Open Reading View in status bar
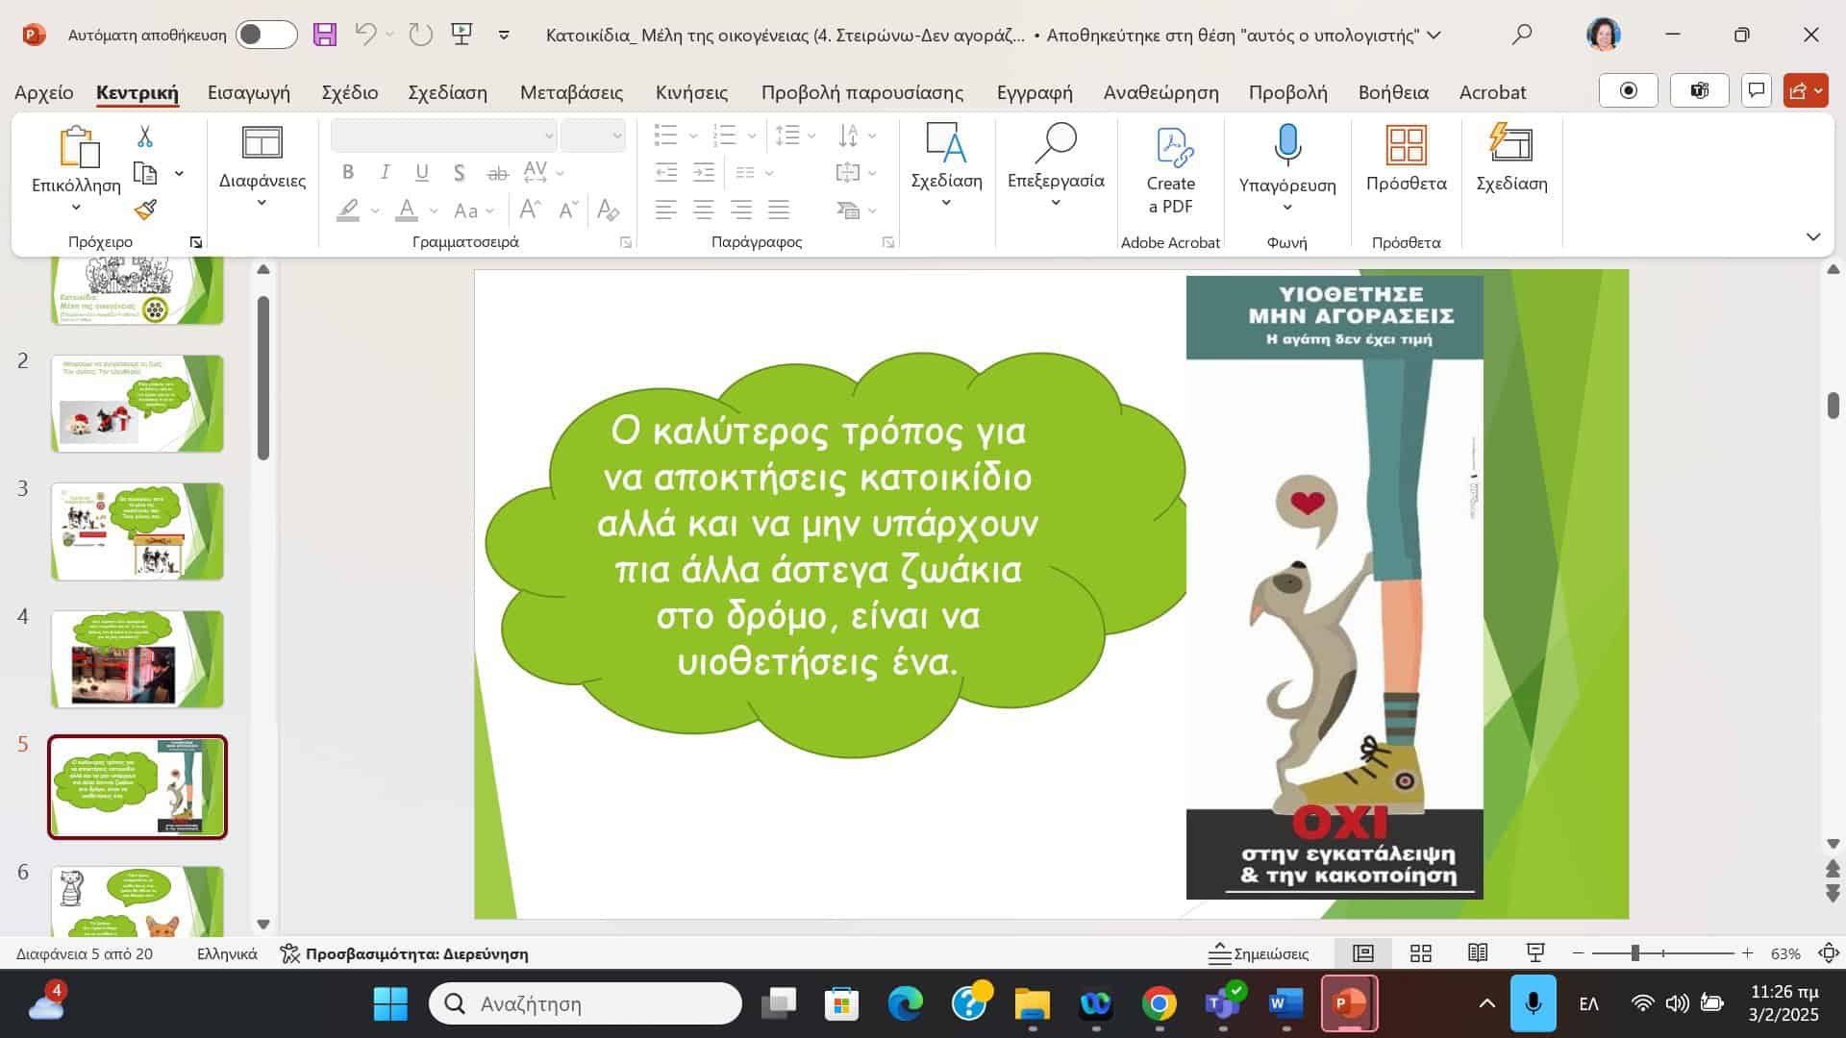The image size is (1846, 1038). [x=1478, y=953]
